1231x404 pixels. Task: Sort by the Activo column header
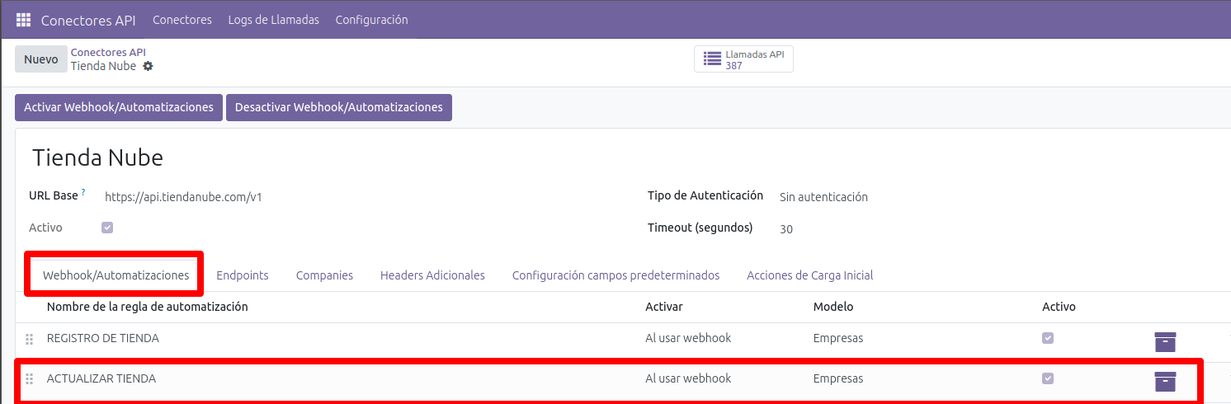click(x=1059, y=307)
